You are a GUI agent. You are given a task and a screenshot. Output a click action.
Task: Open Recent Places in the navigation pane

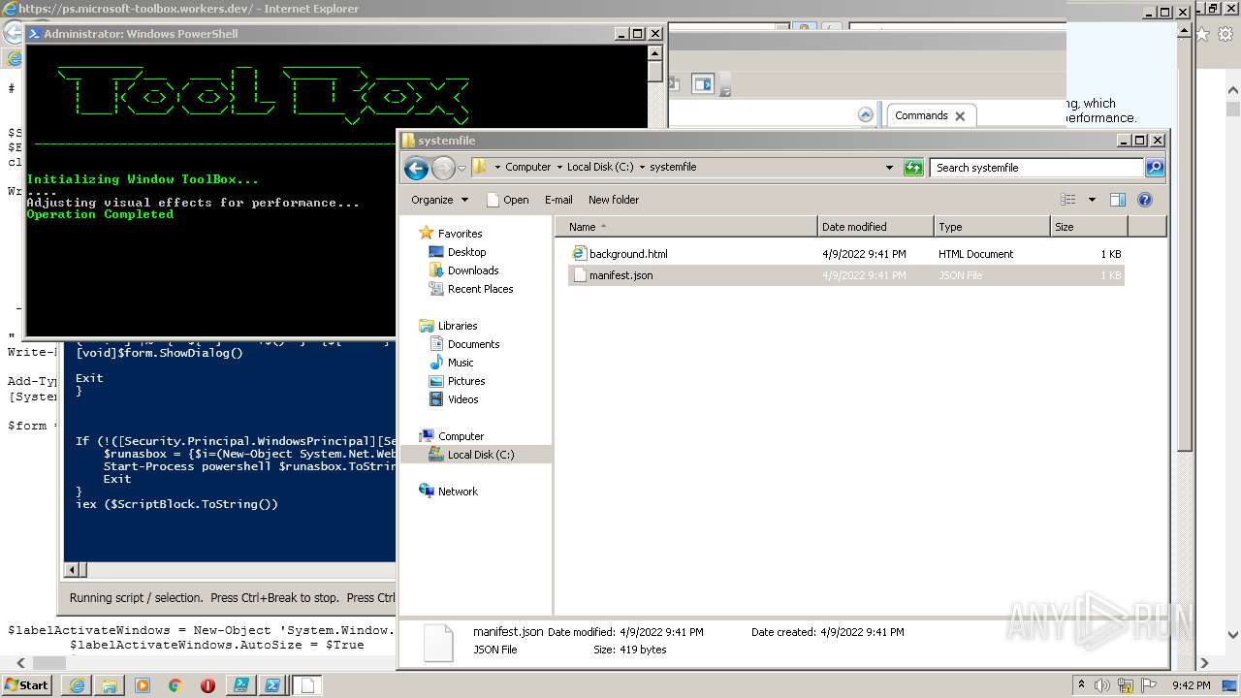click(480, 289)
